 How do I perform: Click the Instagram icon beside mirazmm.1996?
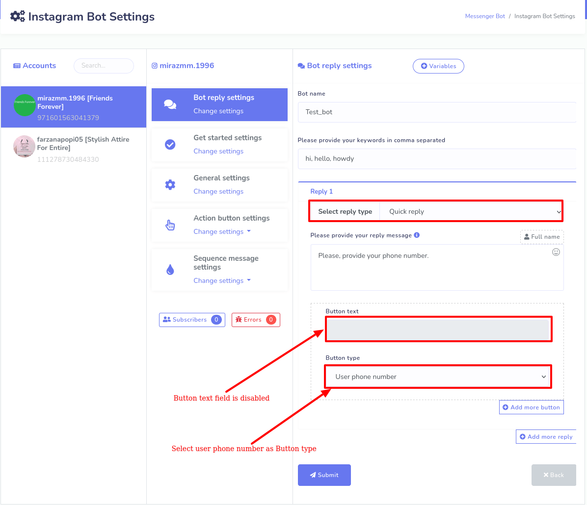155,66
